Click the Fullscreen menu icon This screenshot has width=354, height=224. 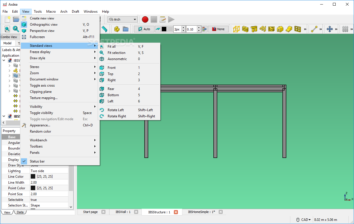click(x=24, y=37)
